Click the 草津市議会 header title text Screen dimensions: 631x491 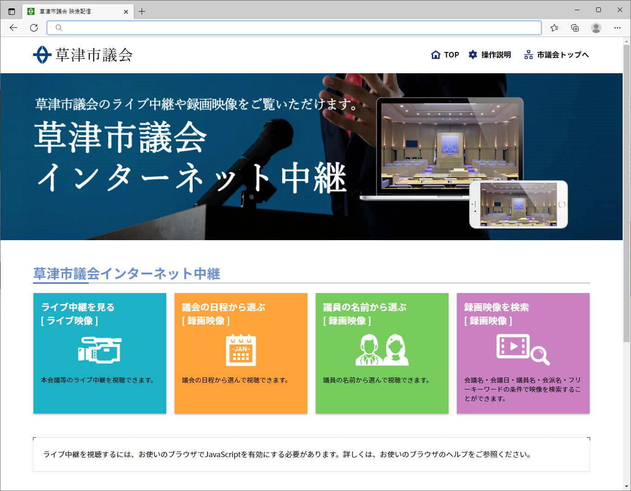[x=94, y=55]
